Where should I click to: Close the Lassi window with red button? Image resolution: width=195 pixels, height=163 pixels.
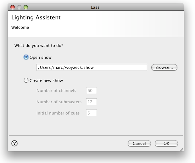[13, 7]
